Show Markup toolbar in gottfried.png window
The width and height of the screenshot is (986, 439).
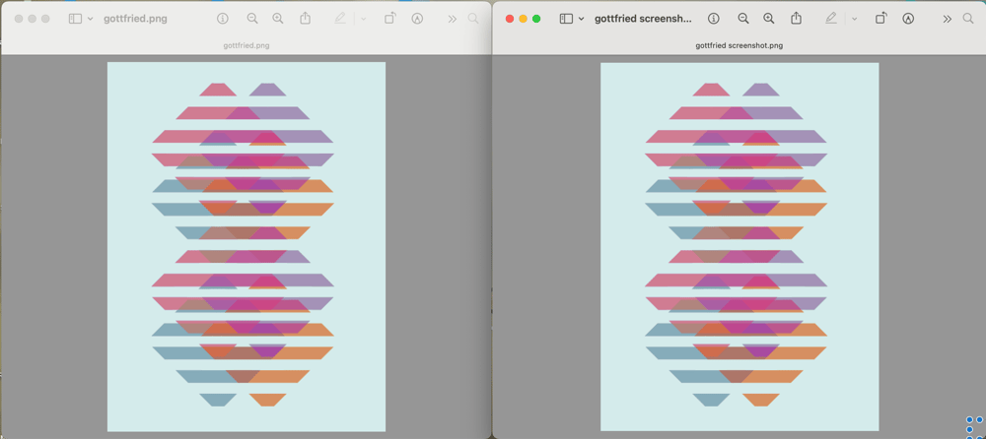click(x=417, y=19)
